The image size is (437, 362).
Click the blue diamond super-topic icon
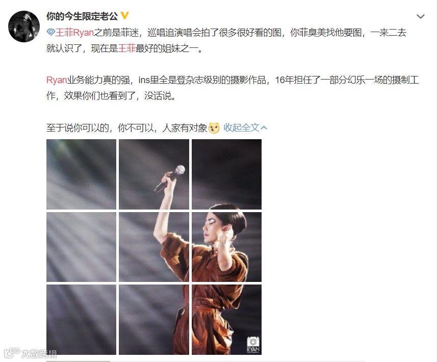[50, 33]
